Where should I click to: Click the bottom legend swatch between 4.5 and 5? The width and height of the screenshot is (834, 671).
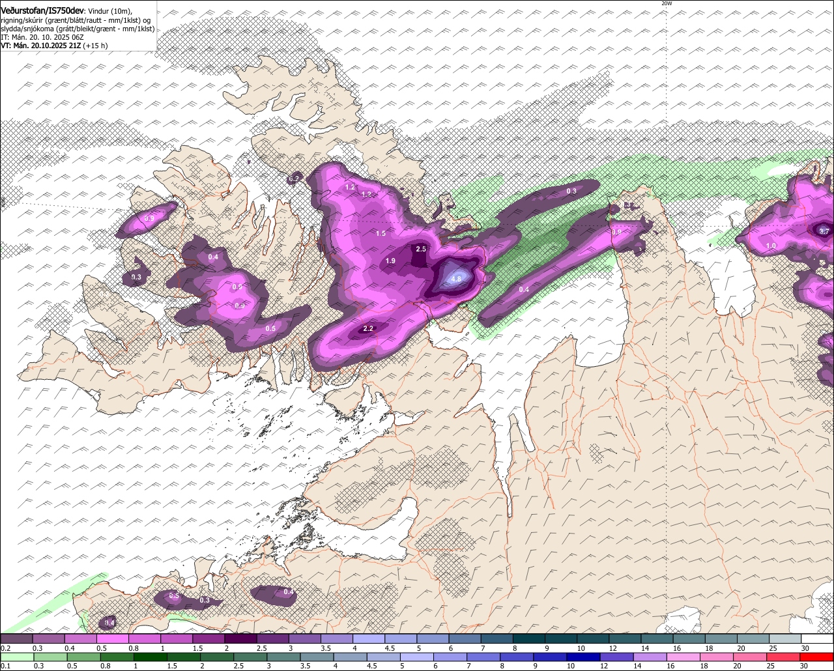tap(384, 657)
